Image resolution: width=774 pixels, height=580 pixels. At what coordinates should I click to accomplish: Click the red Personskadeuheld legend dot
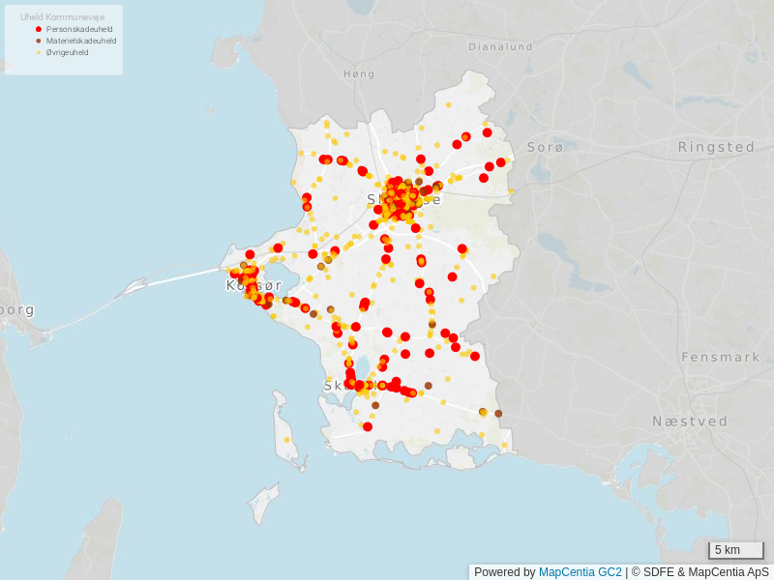pyautogui.click(x=39, y=30)
